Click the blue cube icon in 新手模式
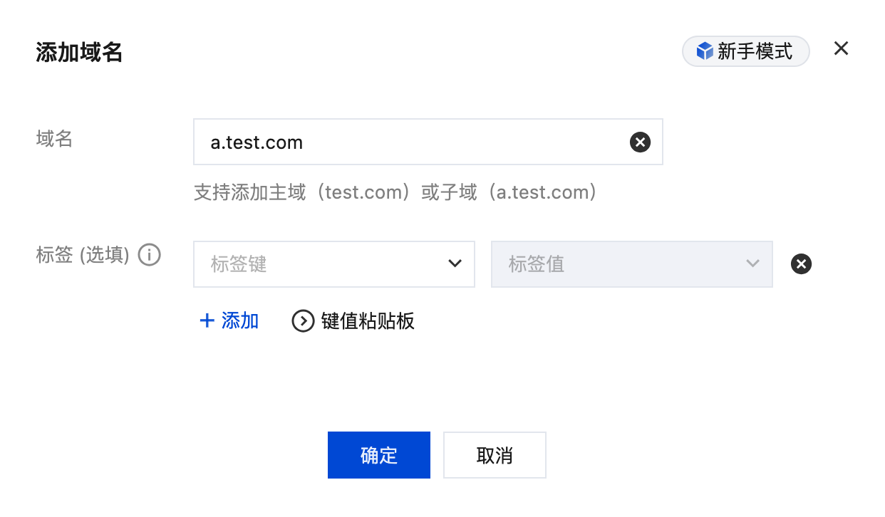This screenshot has width=885, height=517. tap(705, 51)
